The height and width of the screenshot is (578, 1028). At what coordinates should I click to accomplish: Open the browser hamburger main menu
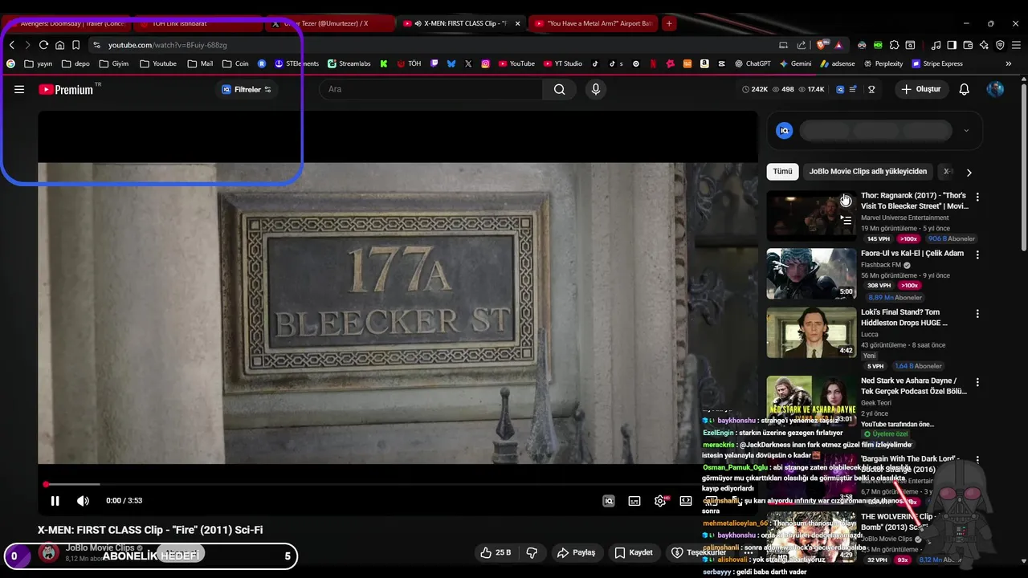pyautogui.click(x=1016, y=45)
